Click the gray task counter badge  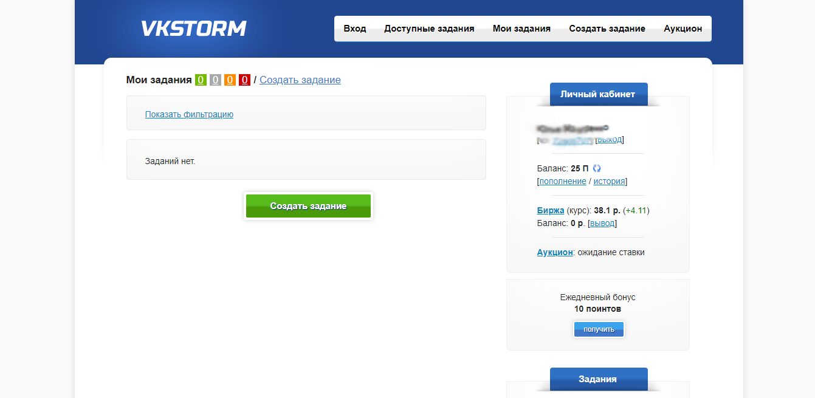(x=215, y=80)
